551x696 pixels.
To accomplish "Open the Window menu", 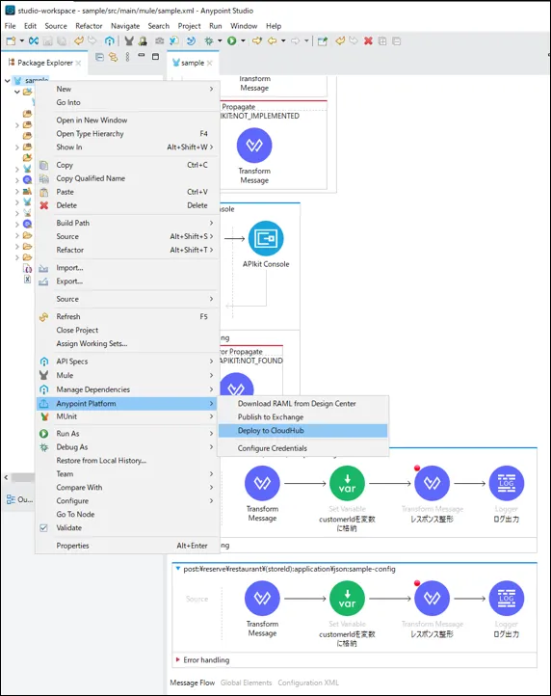I will (244, 26).
